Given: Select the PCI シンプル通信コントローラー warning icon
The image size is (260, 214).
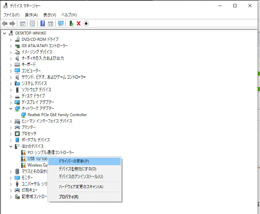Looking at the screenshot, I should pyautogui.click(x=24, y=152).
